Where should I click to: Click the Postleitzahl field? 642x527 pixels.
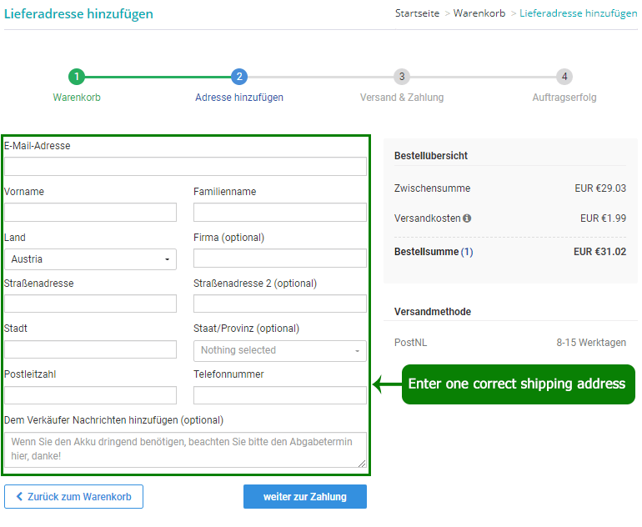90,395
